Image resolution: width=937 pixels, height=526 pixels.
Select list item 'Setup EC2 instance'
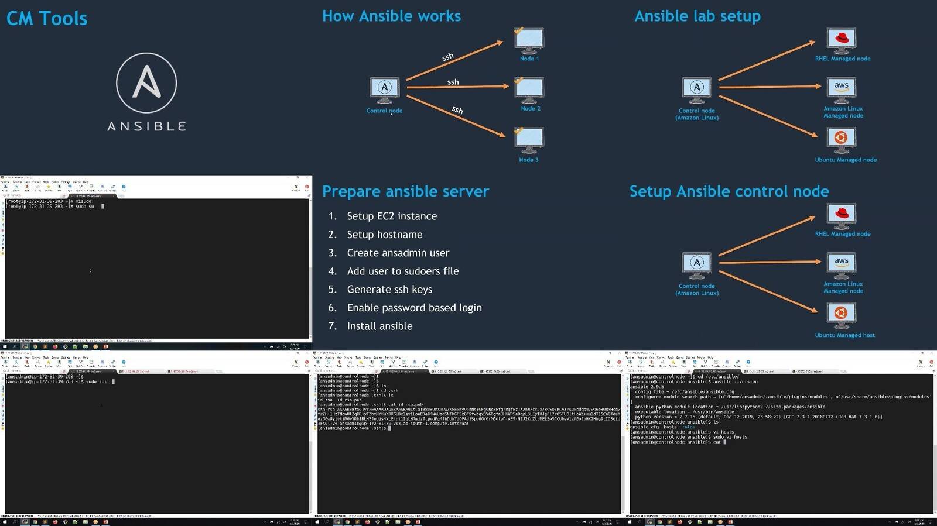tap(392, 216)
